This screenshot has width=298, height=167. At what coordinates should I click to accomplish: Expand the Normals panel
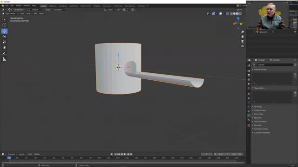click(257, 118)
